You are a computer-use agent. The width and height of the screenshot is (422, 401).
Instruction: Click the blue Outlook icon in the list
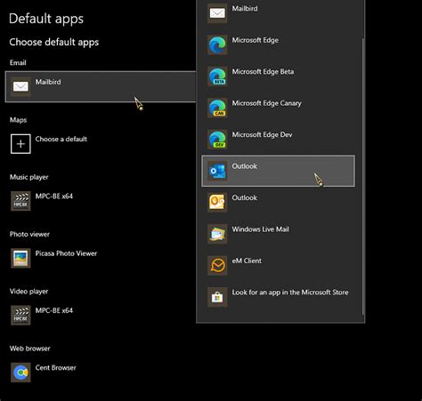(x=217, y=171)
